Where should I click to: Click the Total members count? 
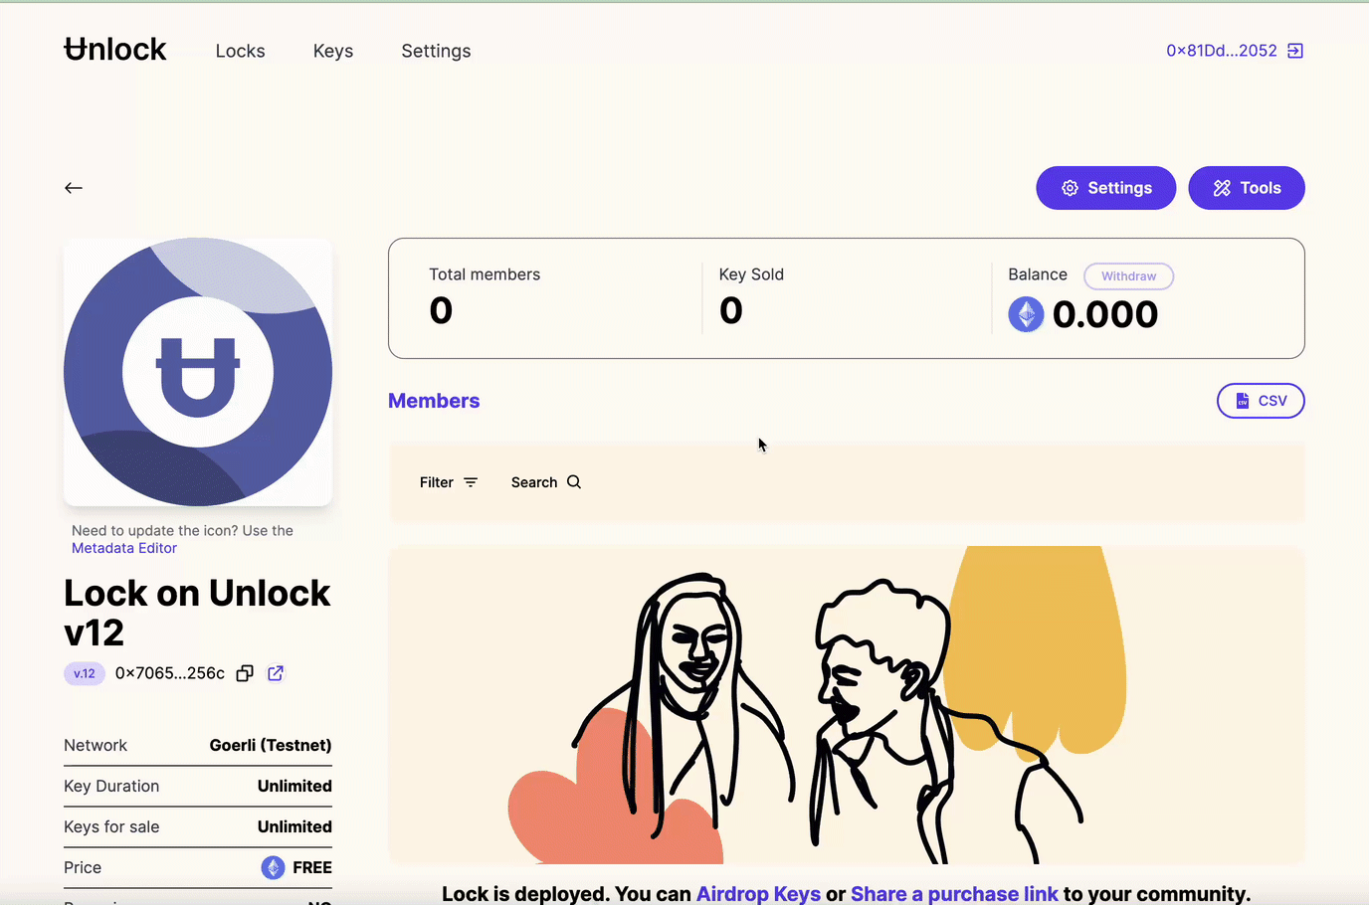(x=441, y=310)
